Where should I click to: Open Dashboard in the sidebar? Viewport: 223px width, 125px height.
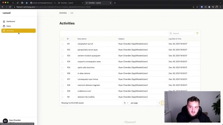click(18, 22)
